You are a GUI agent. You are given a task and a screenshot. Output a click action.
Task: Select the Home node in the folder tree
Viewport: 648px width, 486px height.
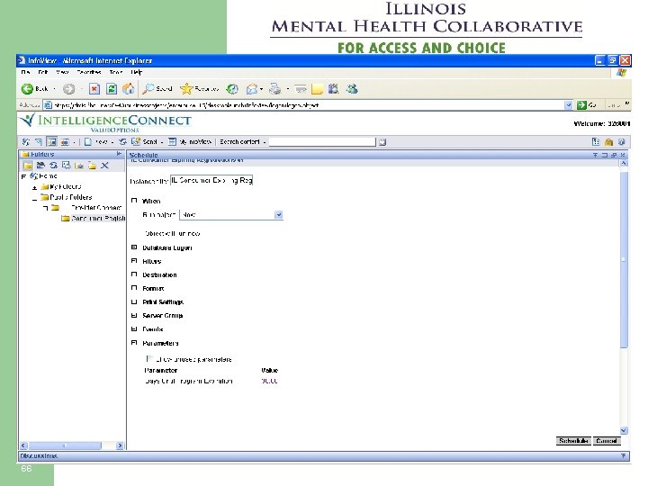point(48,176)
